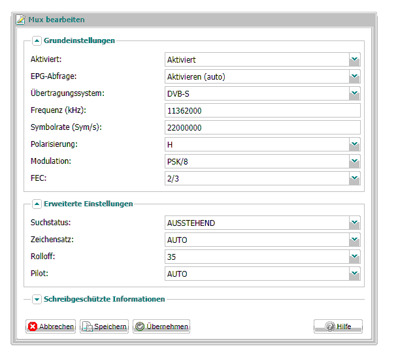Open the Polarisierung dropdown arrow
398x363 pixels.
pyautogui.click(x=355, y=144)
